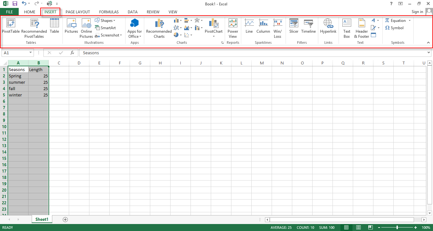Switch to the HOME tab
The image size is (433, 231).
(29, 12)
